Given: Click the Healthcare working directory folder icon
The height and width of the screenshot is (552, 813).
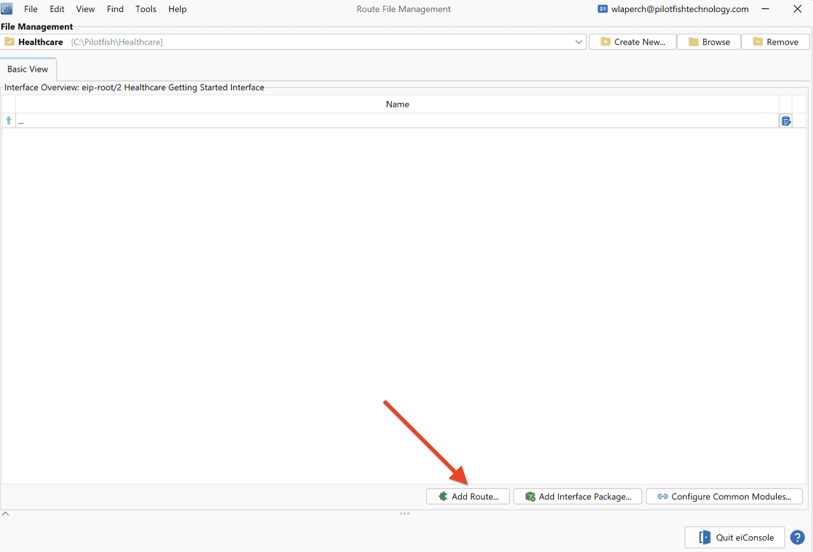Looking at the screenshot, I should tap(9, 42).
